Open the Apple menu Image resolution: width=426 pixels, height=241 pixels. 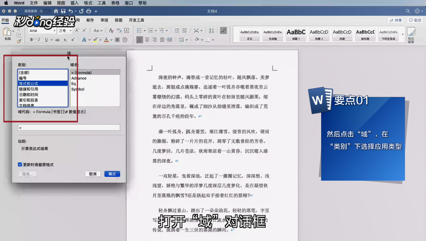(6, 3)
